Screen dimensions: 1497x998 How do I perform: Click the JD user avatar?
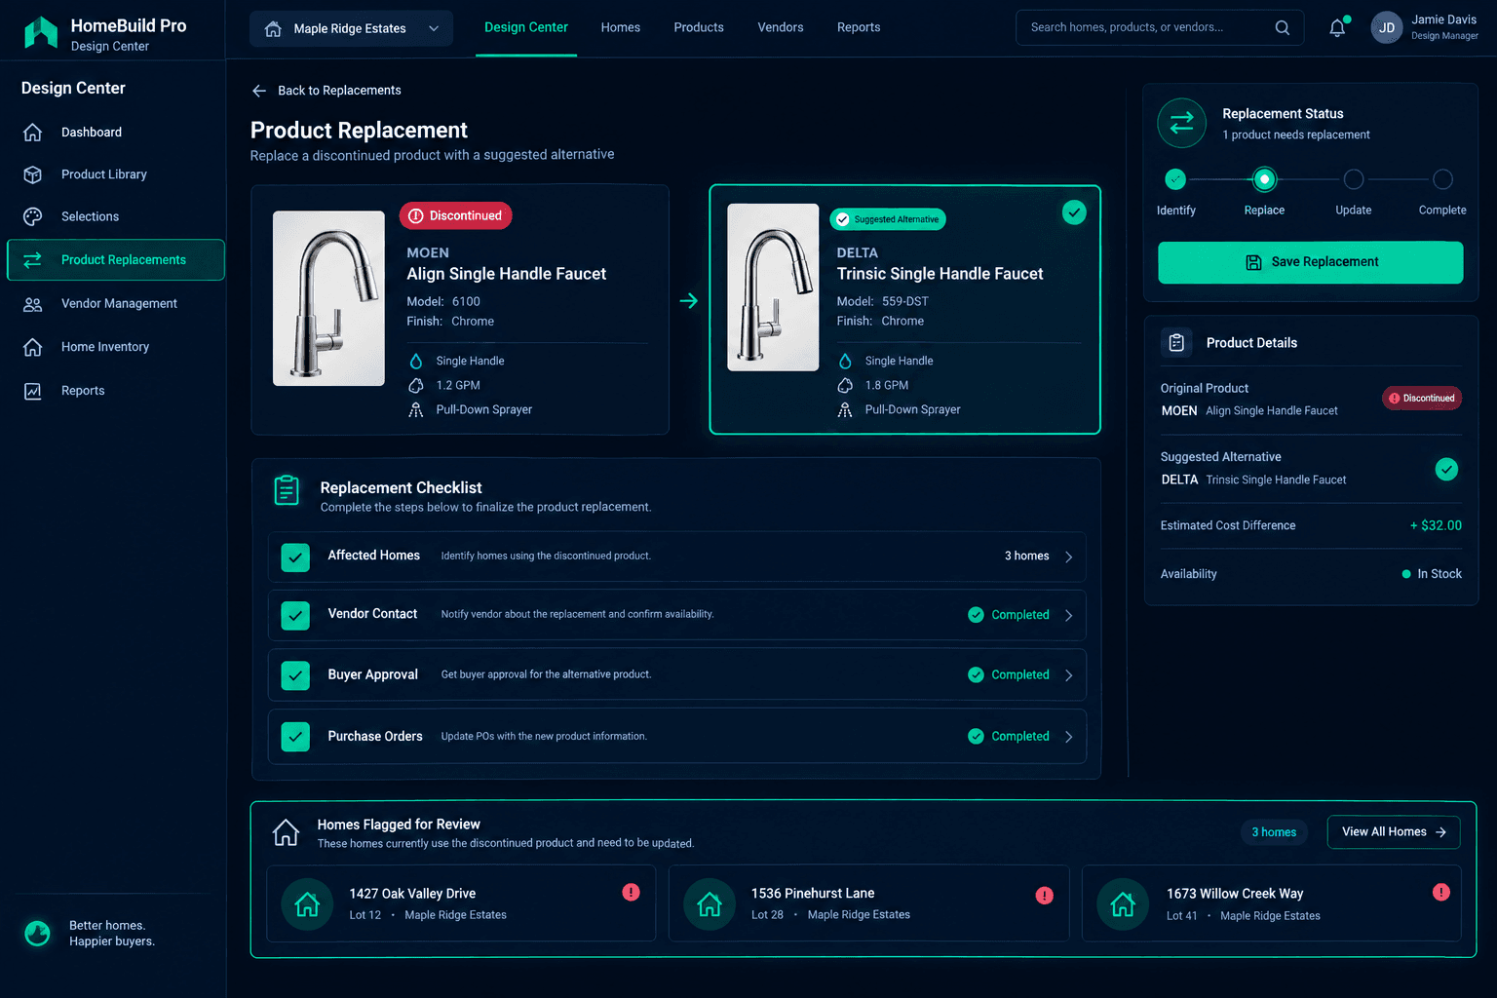pyautogui.click(x=1386, y=27)
